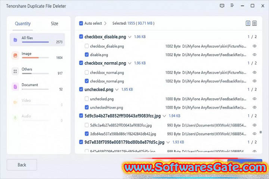Collapse the 5d9c3a4b27e8852fff30643af9083fcc.jpg group

coord(164,116)
